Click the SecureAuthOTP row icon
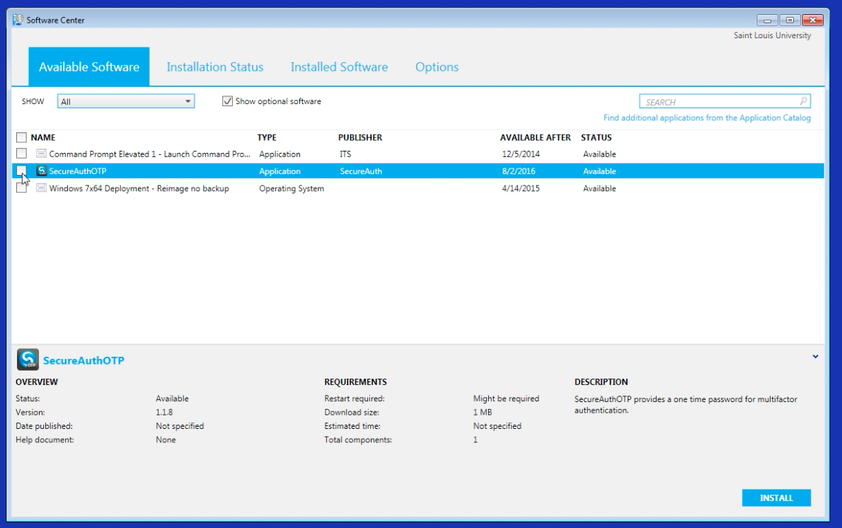Viewport: 842px width, 528px height. 41,171
